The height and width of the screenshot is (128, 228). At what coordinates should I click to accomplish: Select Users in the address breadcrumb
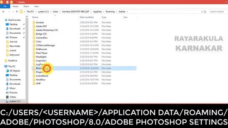[56, 12]
